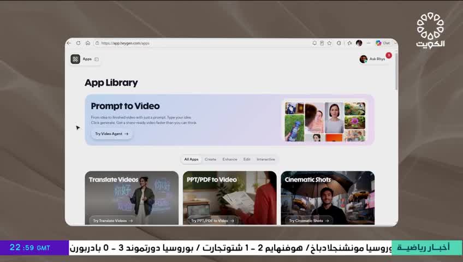Image resolution: width=463 pixels, height=262 pixels.
Task: Click the notification bell icon in address bar
Action: [x=314, y=43]
